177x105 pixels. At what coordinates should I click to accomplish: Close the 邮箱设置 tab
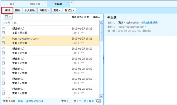pos(45,3)
